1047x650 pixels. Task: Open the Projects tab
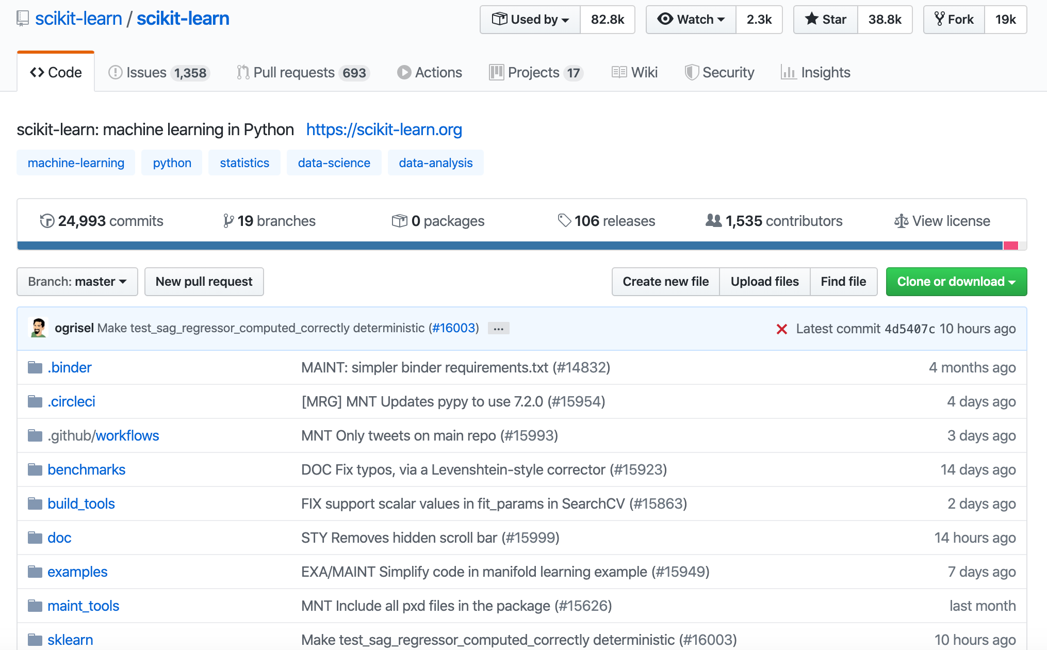click(536, 72)
